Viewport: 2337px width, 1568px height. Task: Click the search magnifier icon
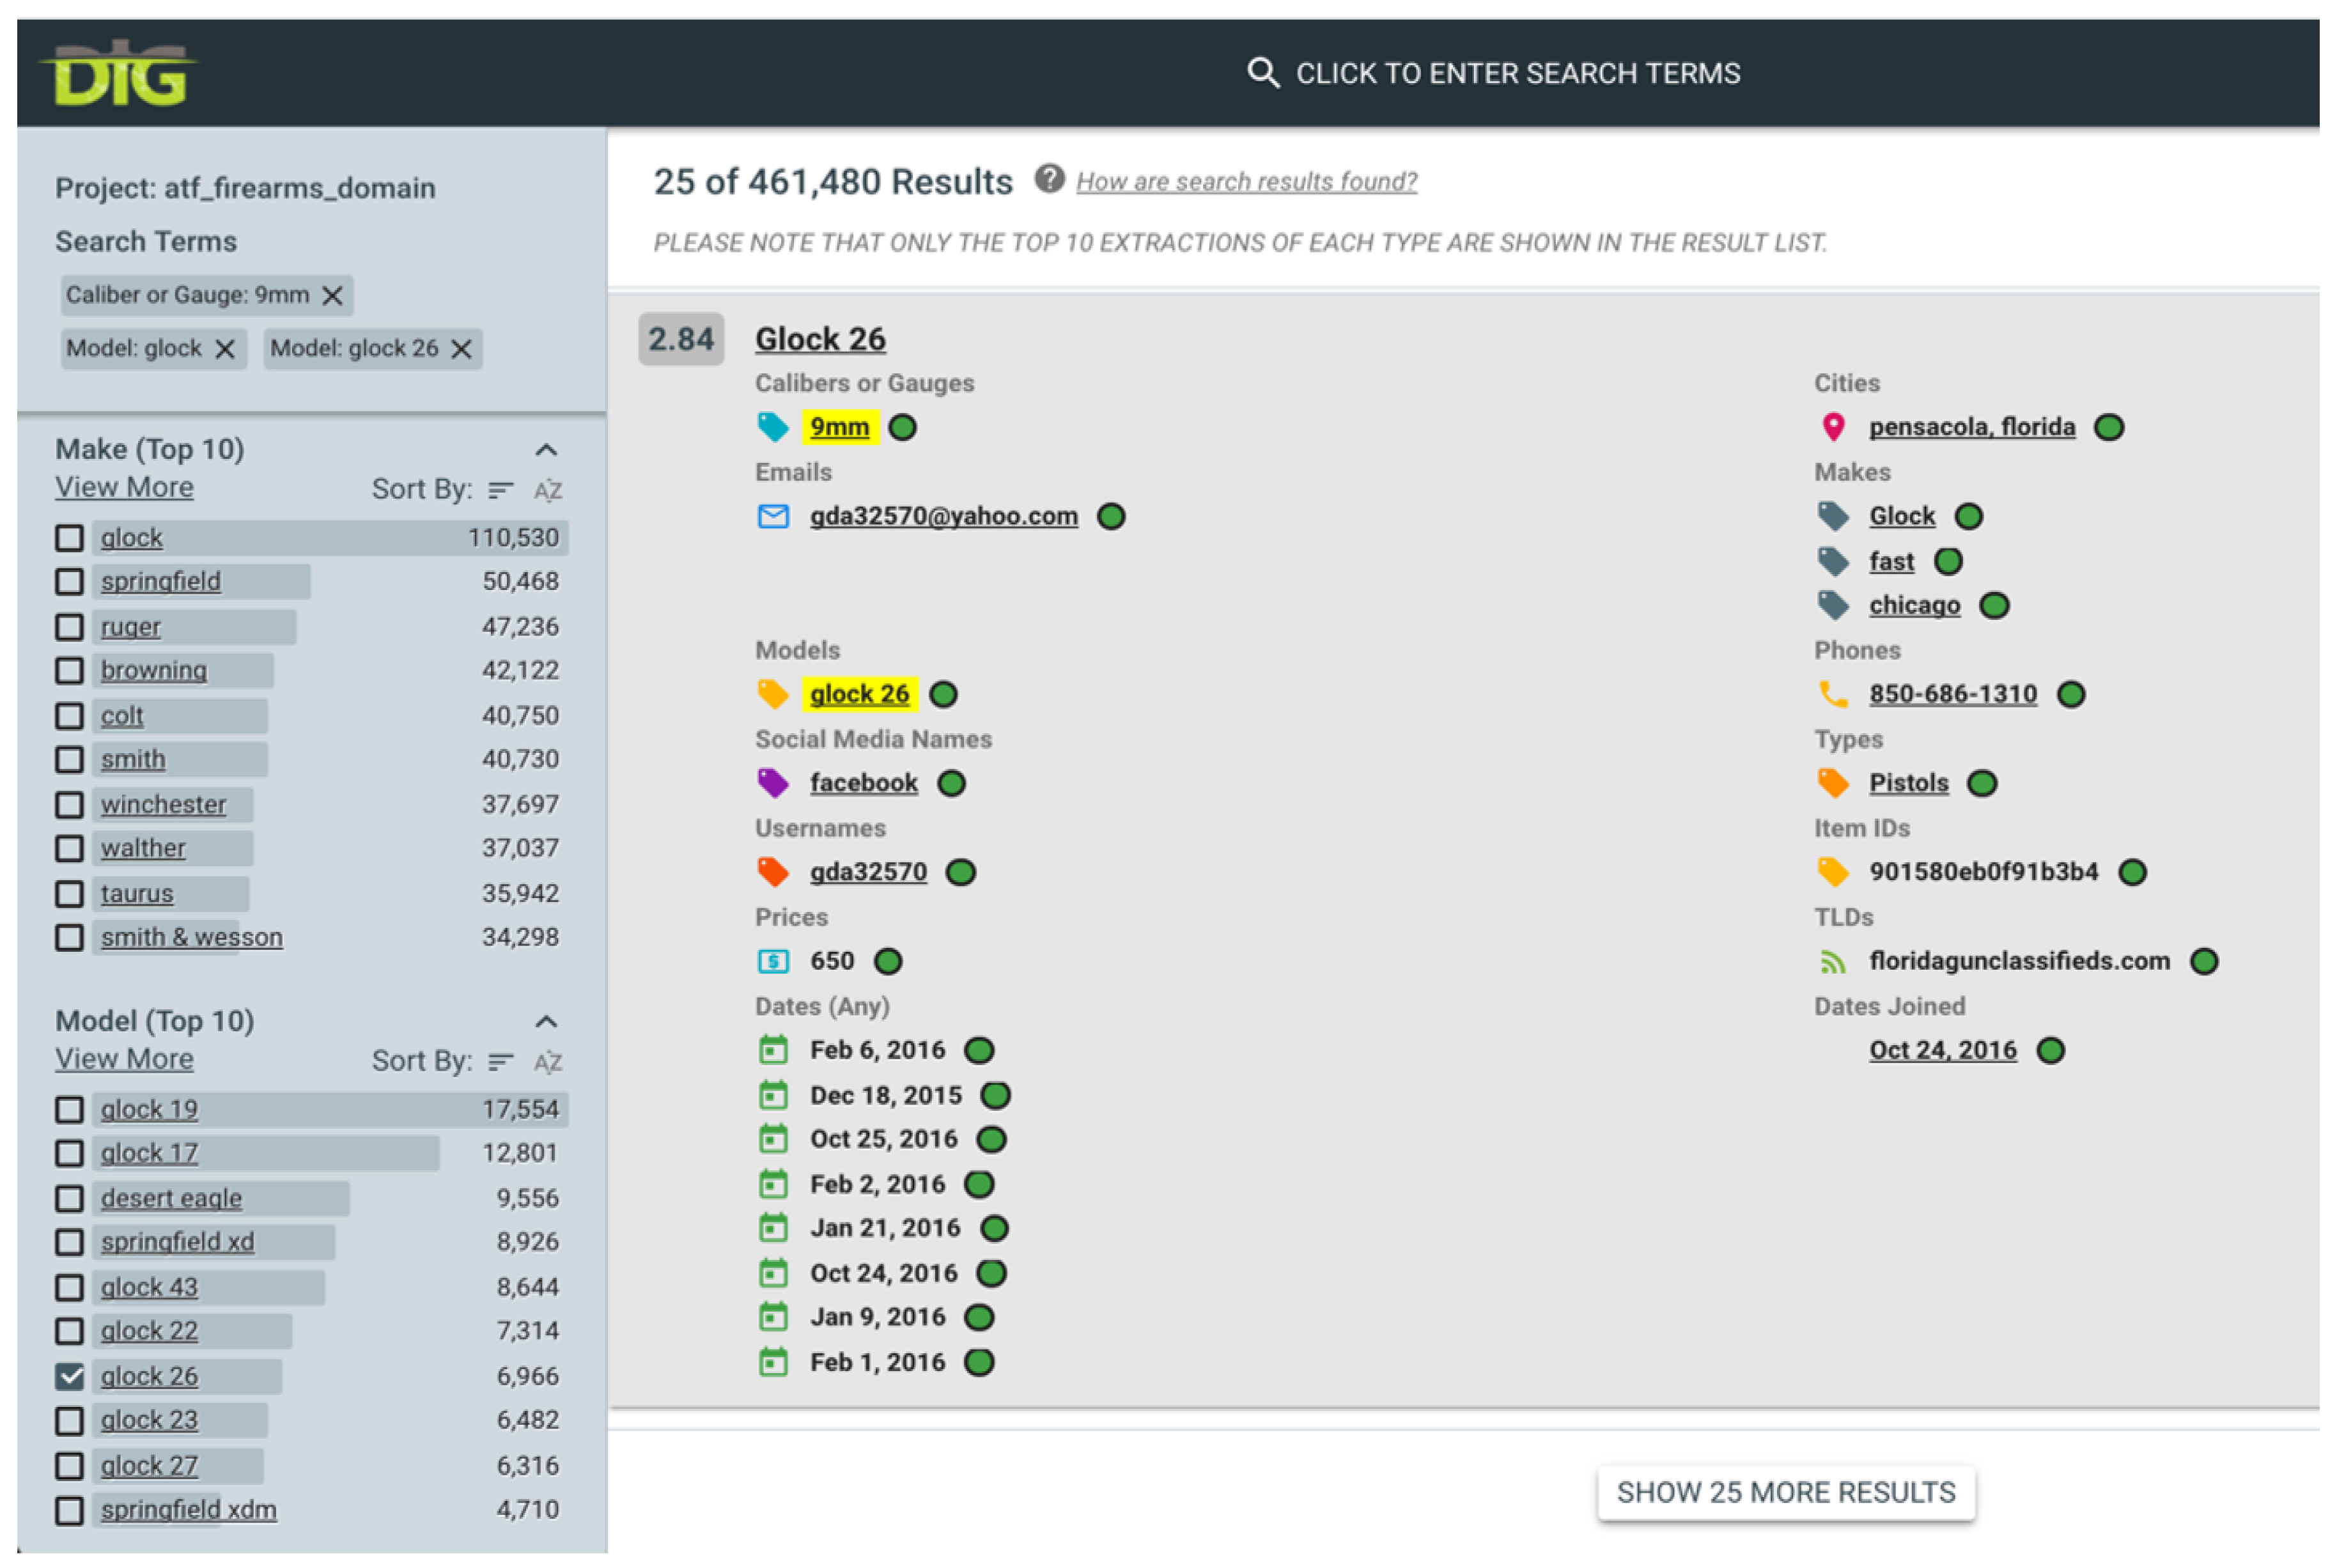pos(1263,73)
